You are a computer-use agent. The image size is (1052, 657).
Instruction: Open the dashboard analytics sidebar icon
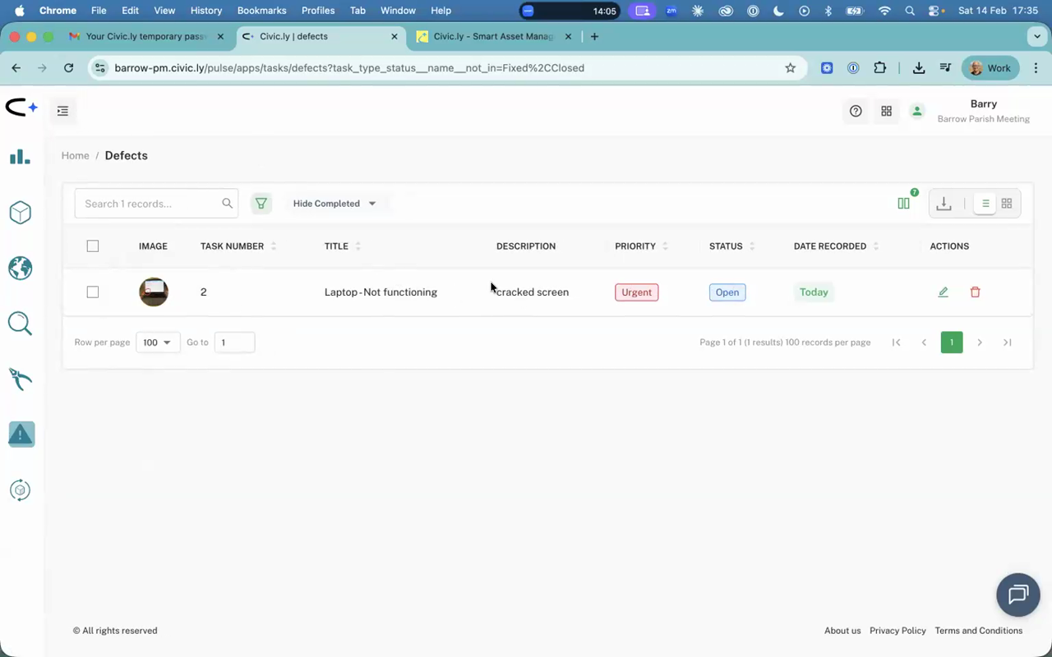coord(20,156)
